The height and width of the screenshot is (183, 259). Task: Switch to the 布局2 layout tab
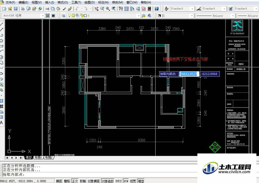coord(49,158)
